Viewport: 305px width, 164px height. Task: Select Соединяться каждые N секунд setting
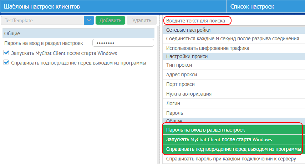pyautogui.click(x=232, y=39)
